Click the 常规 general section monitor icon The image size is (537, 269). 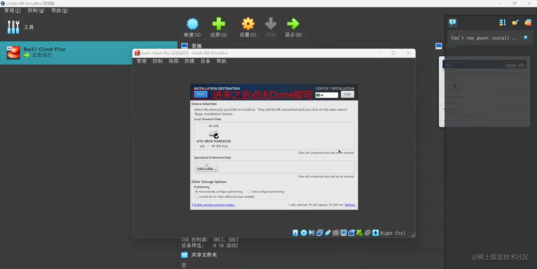click(x=184, y=46)
